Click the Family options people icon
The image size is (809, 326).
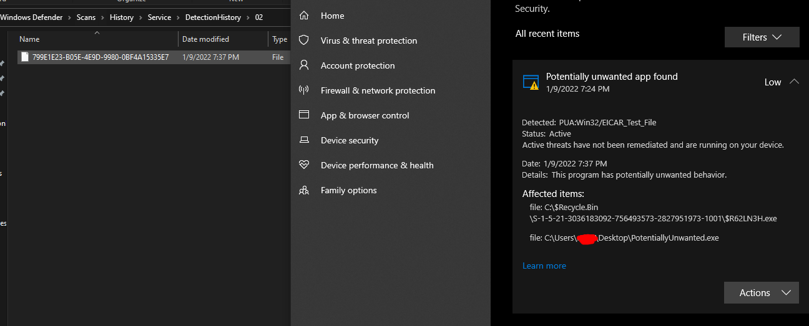point(304,189)
